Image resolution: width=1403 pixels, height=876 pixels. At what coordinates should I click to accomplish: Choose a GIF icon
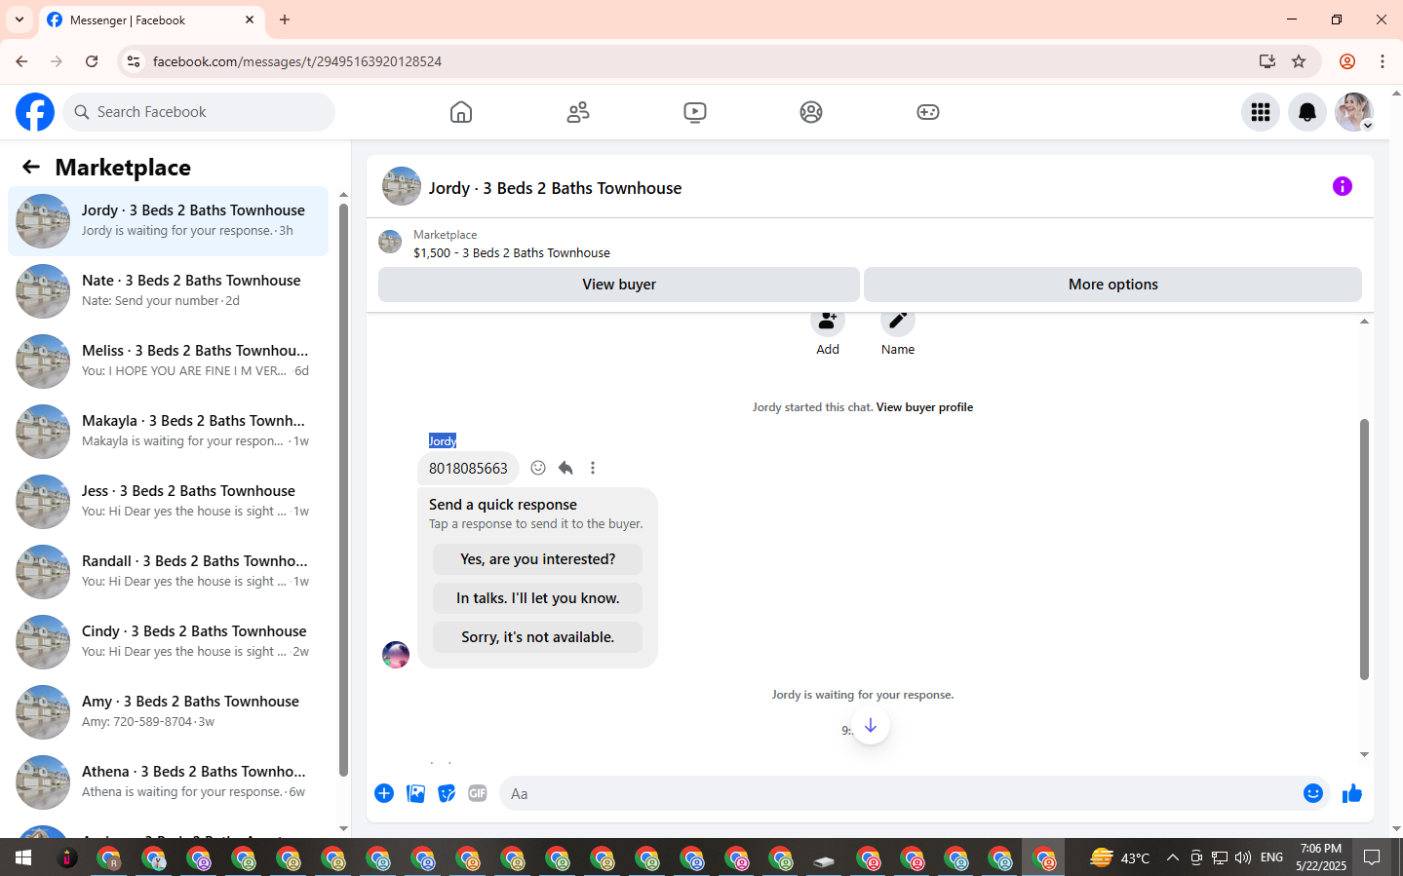click(x=478, y=793)
